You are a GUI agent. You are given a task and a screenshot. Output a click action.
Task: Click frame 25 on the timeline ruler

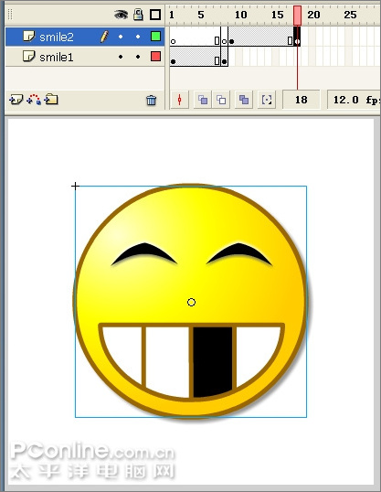click(350, 15)
